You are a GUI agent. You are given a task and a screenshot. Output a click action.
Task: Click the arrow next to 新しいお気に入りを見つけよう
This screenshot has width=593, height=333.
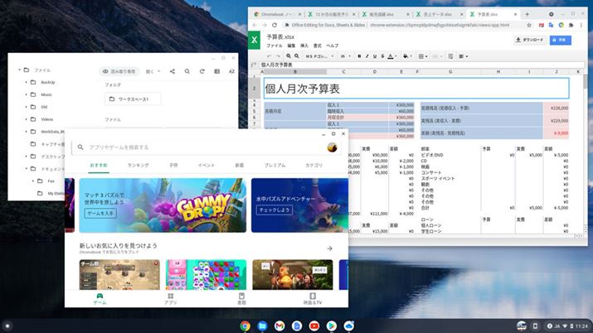tap(330, 249)
